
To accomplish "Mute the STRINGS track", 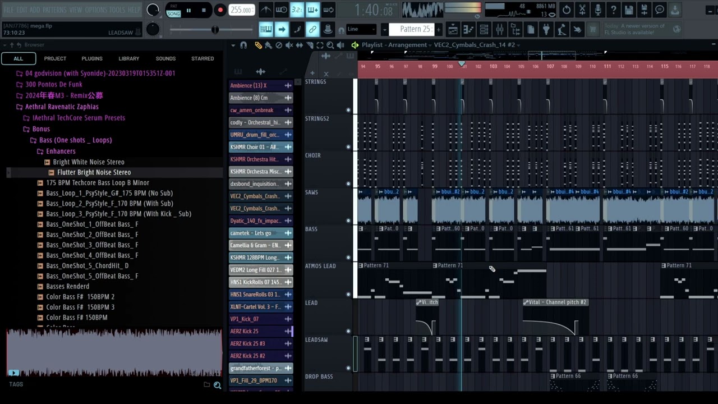I will tap(348, 110).
